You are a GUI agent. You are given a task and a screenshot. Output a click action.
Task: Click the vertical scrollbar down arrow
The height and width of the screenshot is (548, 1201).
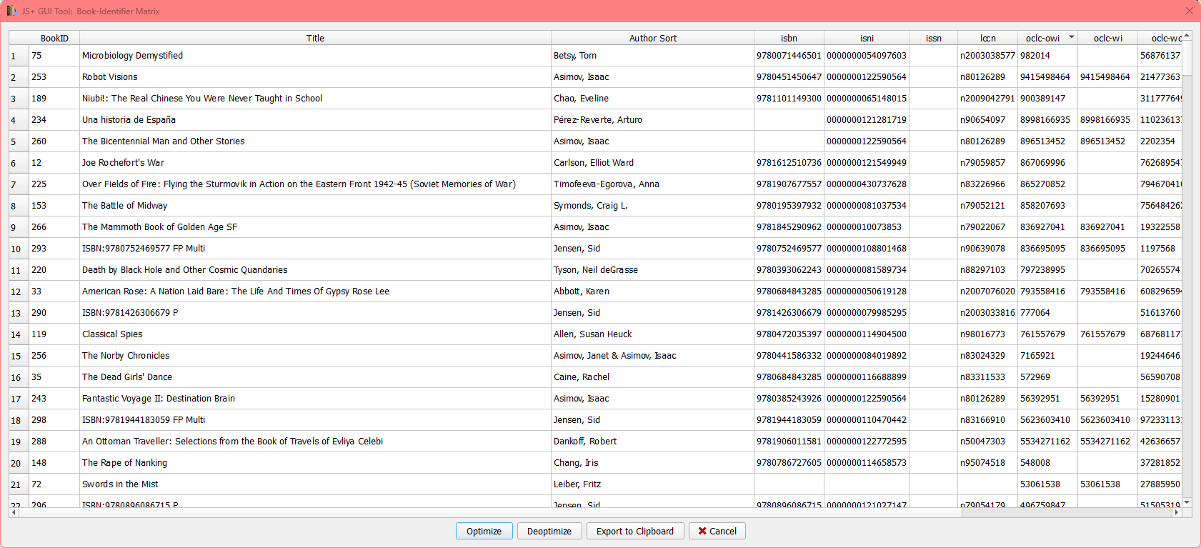click(x=1187, y=502)
